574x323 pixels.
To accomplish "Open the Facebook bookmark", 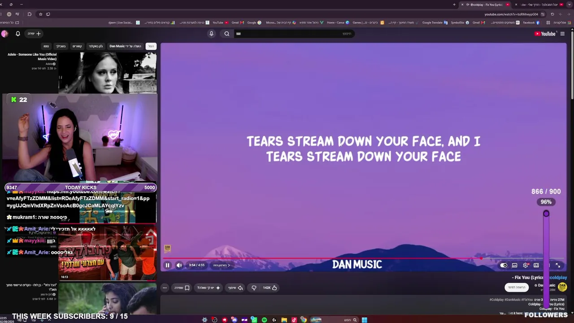I will [x=531, y=22].
